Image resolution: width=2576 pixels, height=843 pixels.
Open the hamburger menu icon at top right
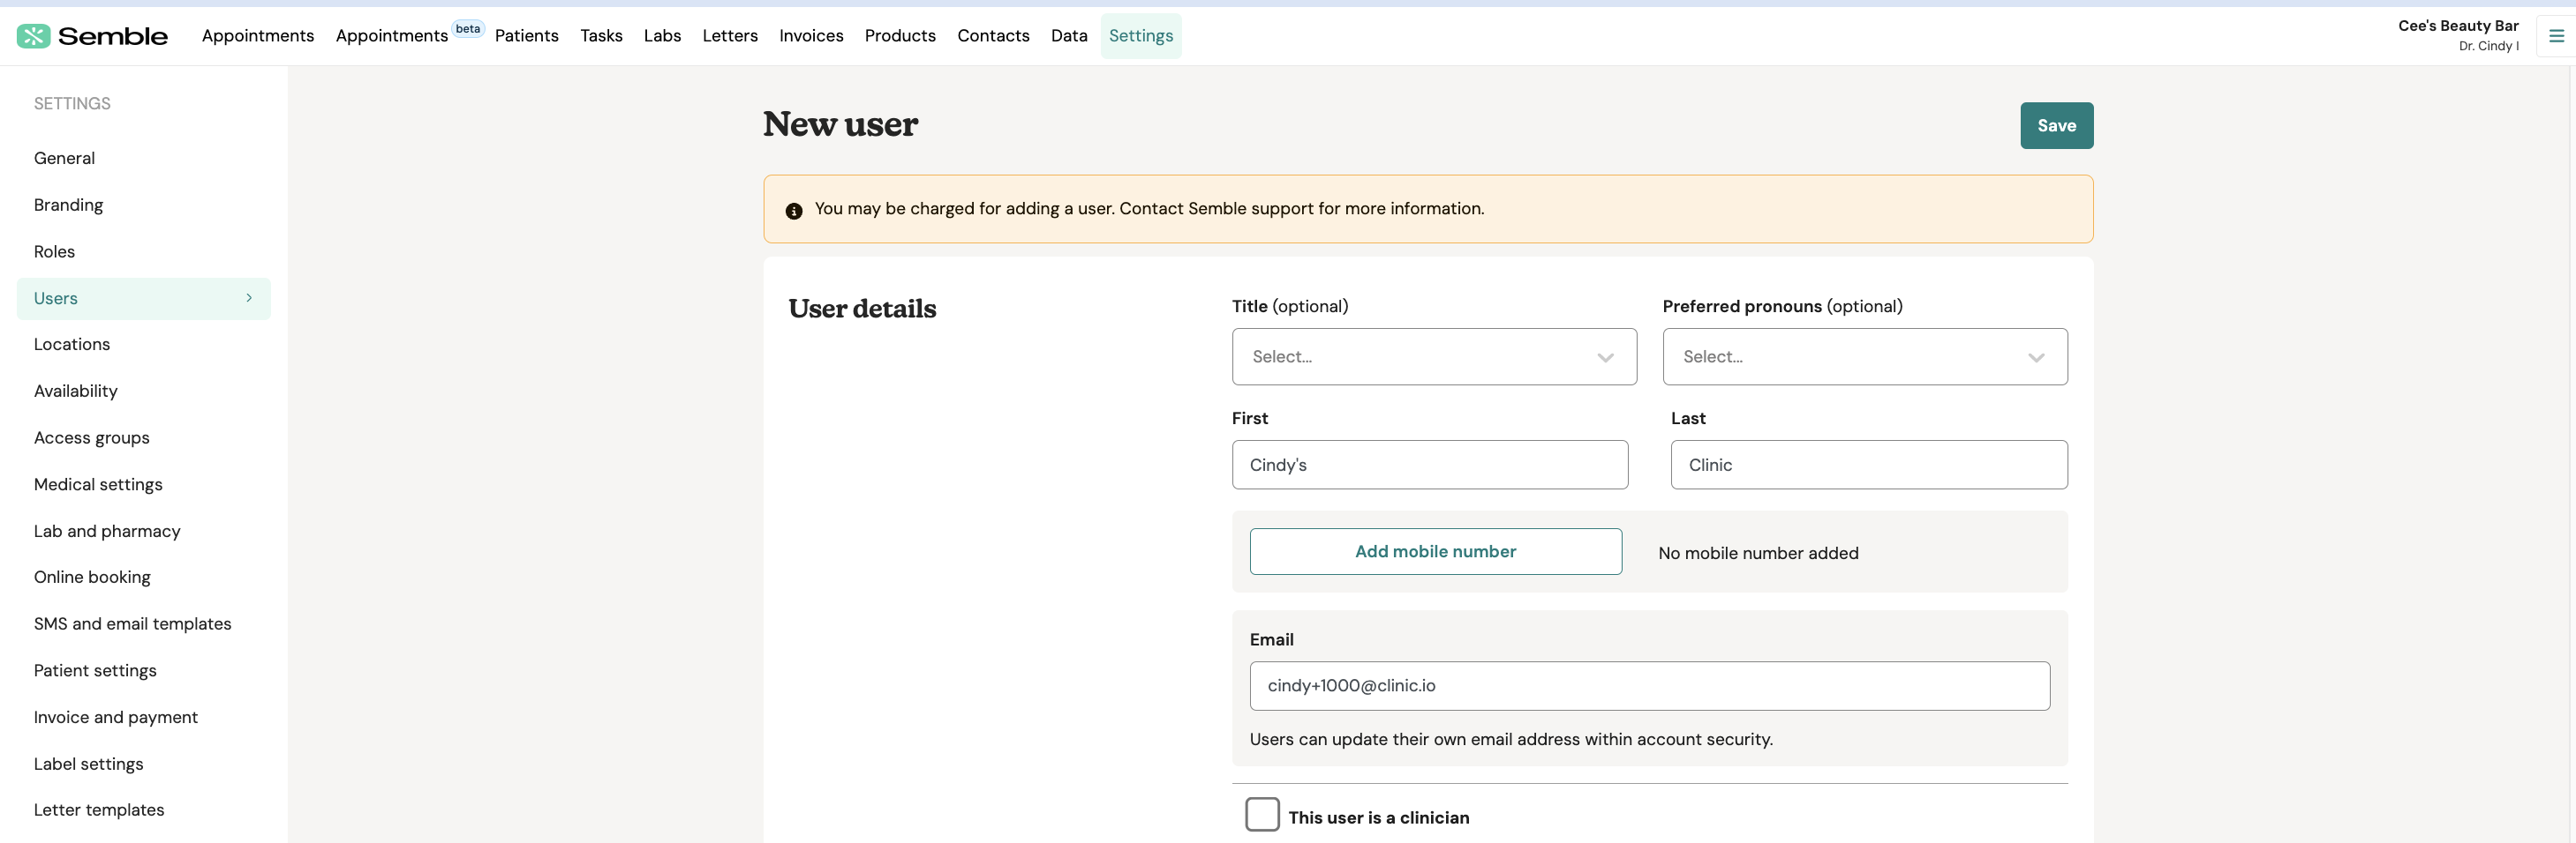click(2556, 36)
